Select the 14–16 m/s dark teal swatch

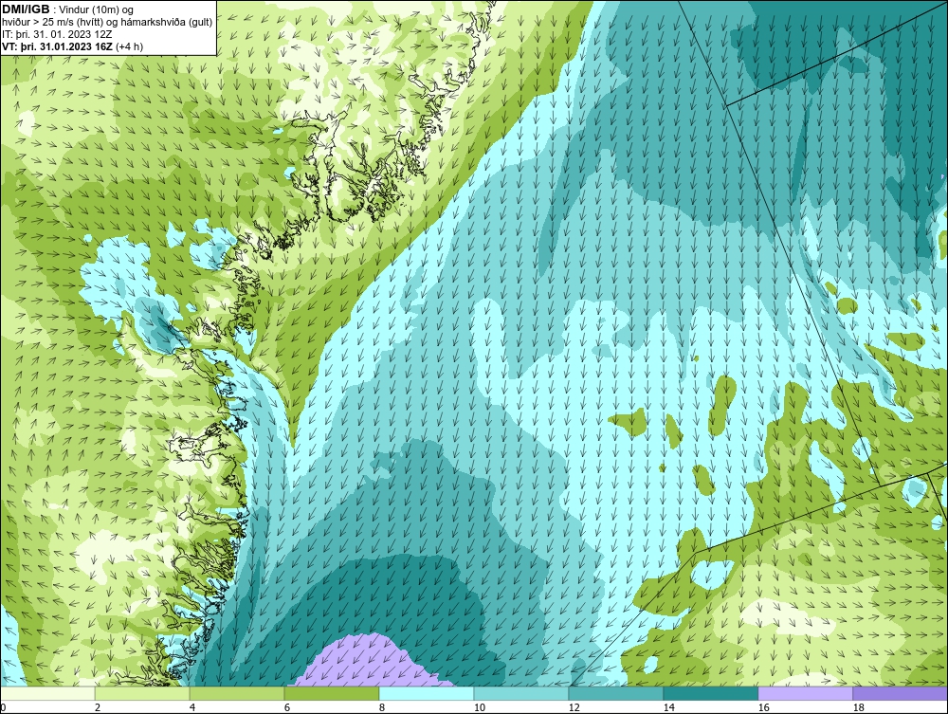click(711, 693)
